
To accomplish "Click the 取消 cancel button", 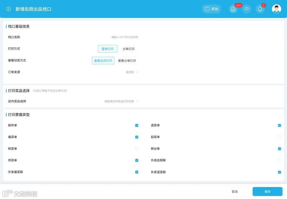I will point(235,192).
